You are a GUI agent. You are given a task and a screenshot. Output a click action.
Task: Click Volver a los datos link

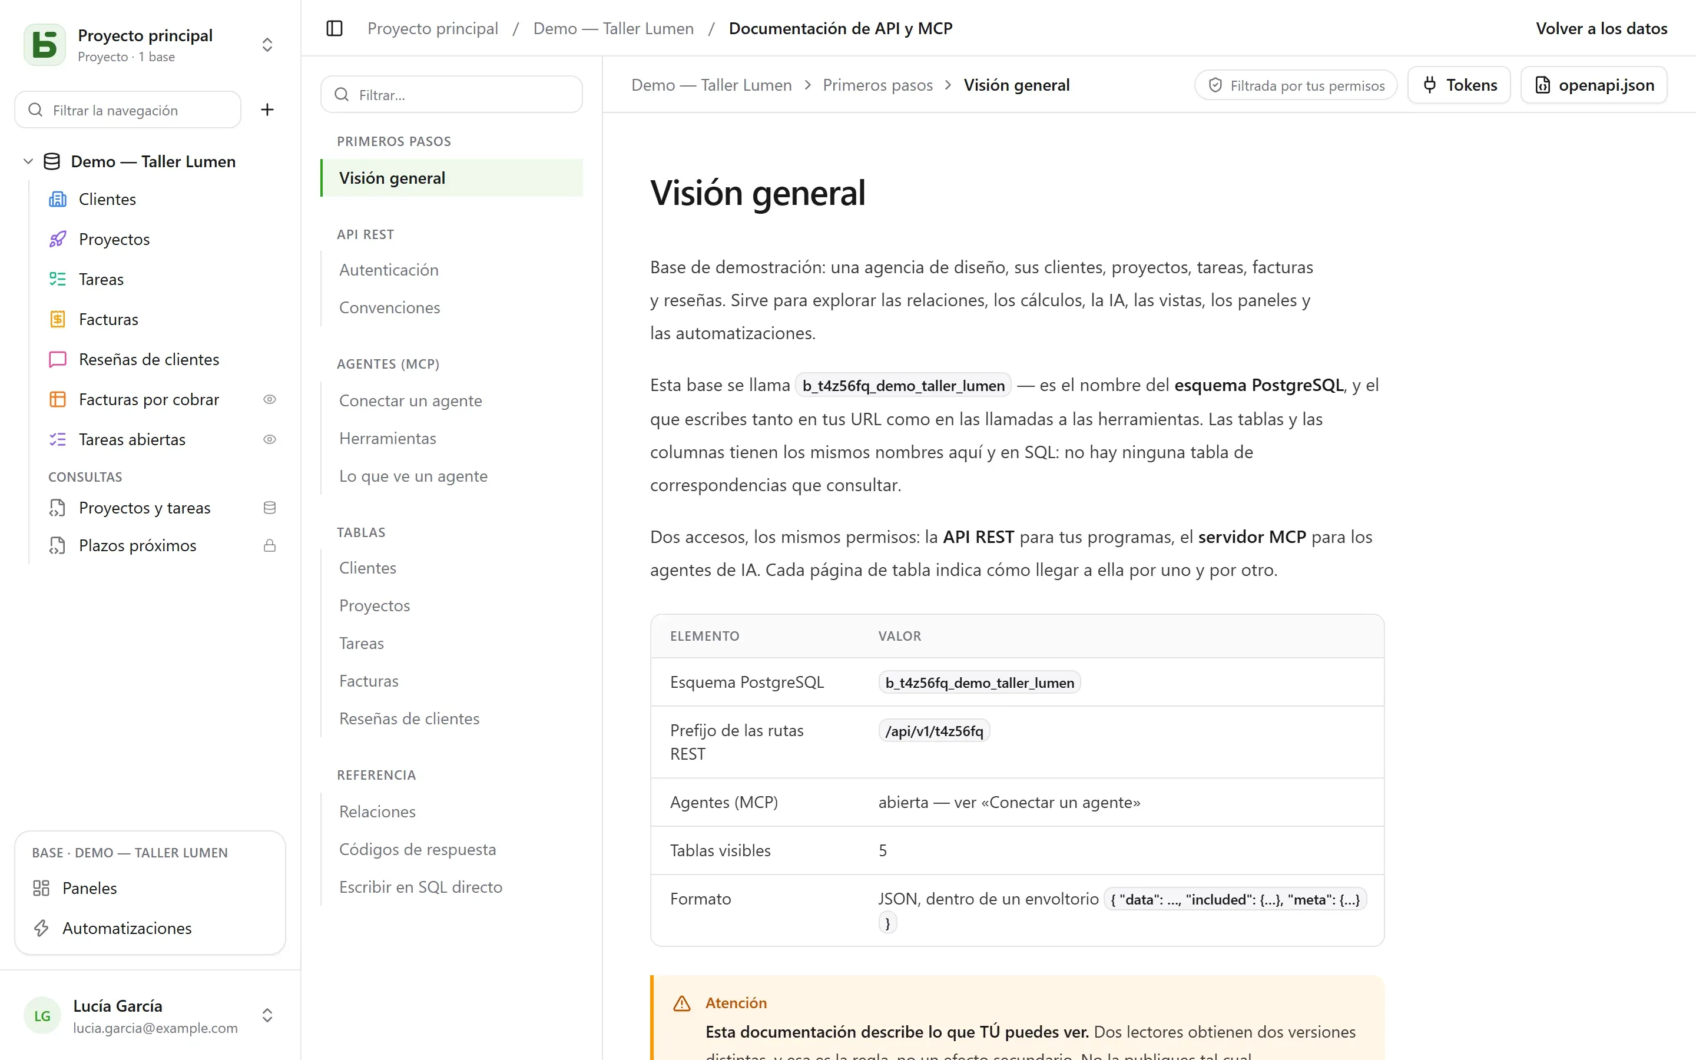point(1601,29)
